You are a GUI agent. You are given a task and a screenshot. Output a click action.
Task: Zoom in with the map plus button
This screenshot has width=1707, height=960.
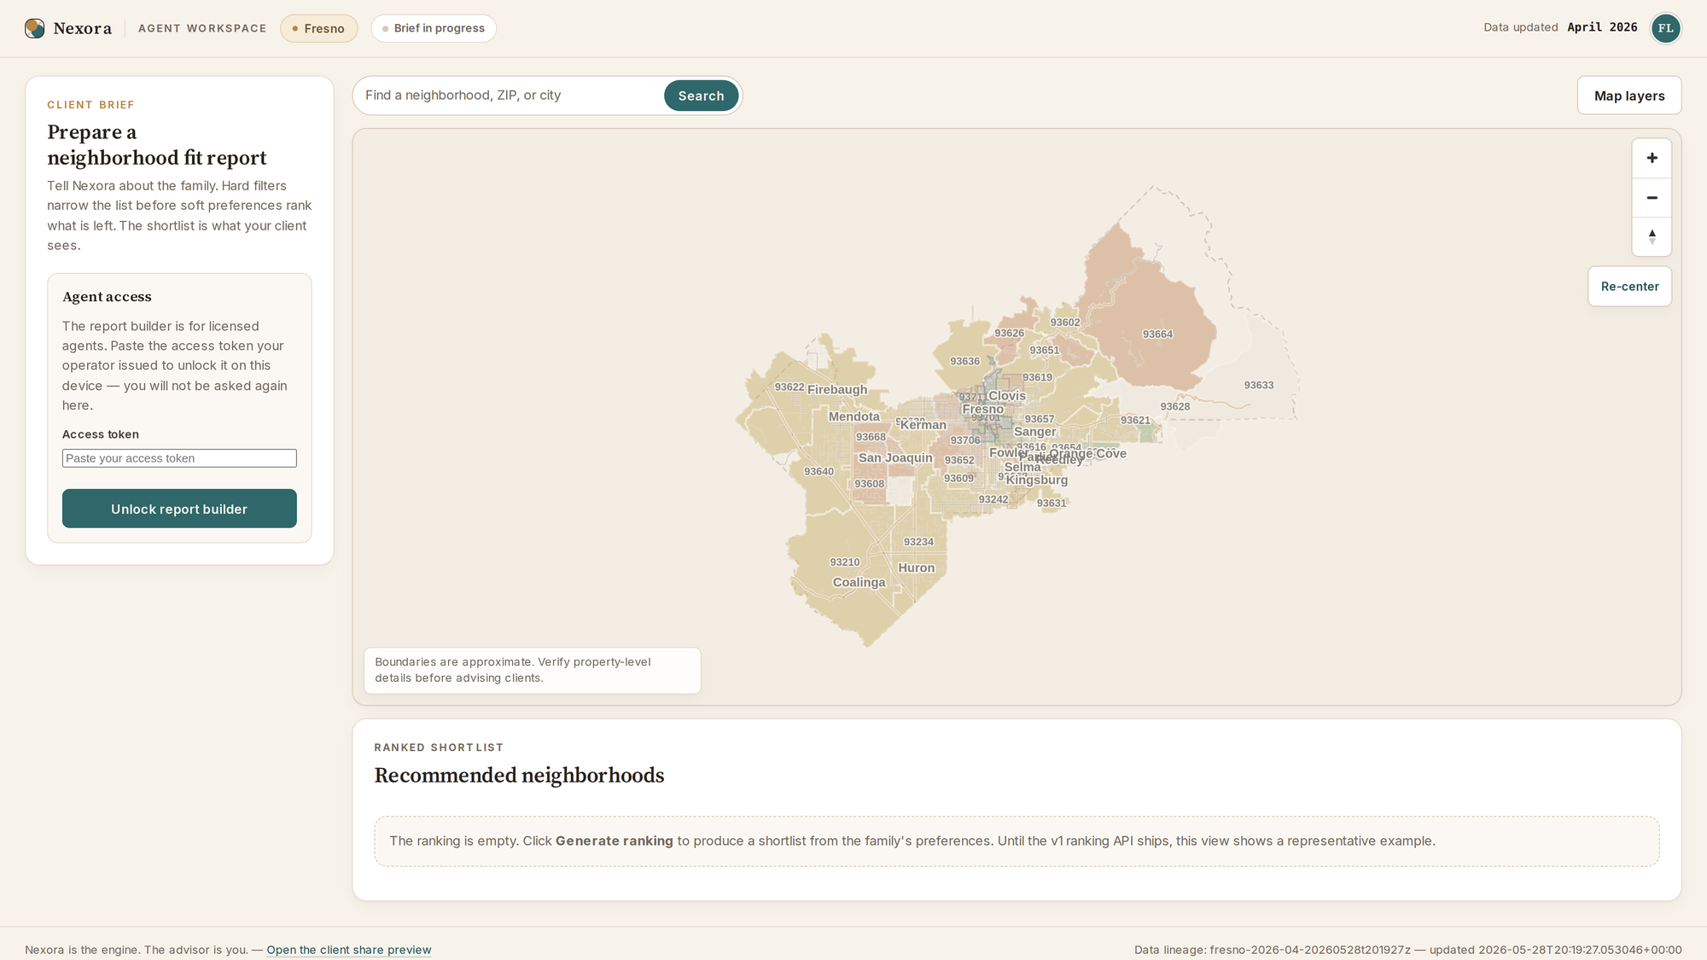(1652, 158)
